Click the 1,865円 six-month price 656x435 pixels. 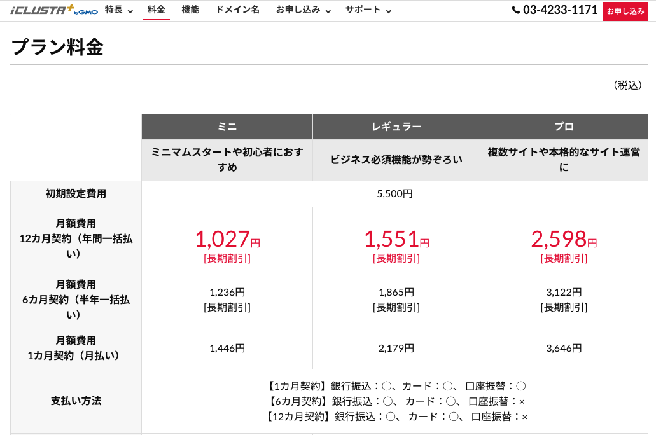coord(396,293)
